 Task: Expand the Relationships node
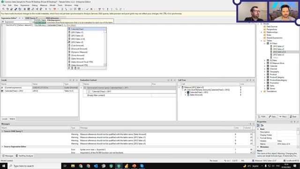tap(262, 32)
